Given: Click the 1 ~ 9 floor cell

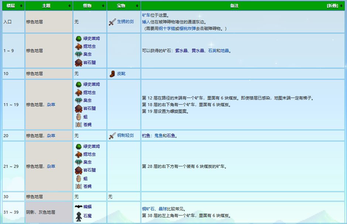Looking at the screenshot, I should point(14,51).
